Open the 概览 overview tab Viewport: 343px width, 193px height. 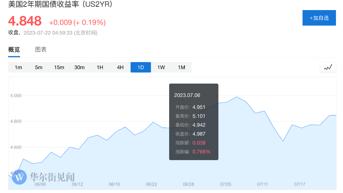coord(14,50)
